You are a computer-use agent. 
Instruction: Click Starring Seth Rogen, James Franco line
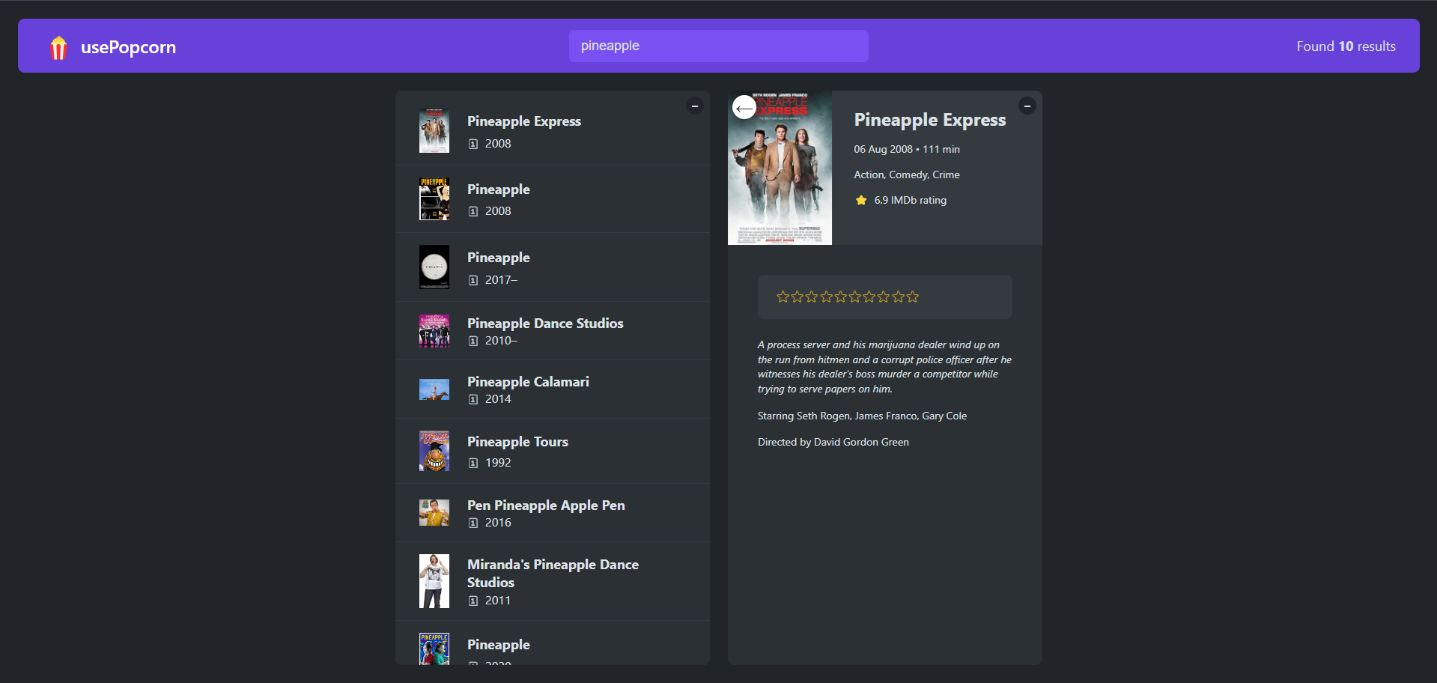click(x=862, y=416)
